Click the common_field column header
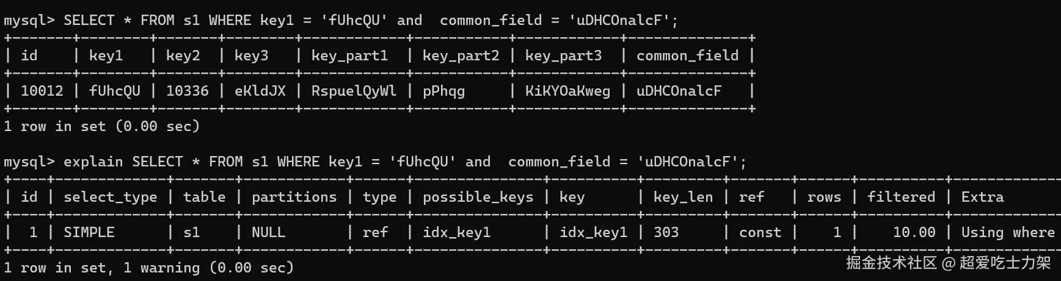 (687, 55)
